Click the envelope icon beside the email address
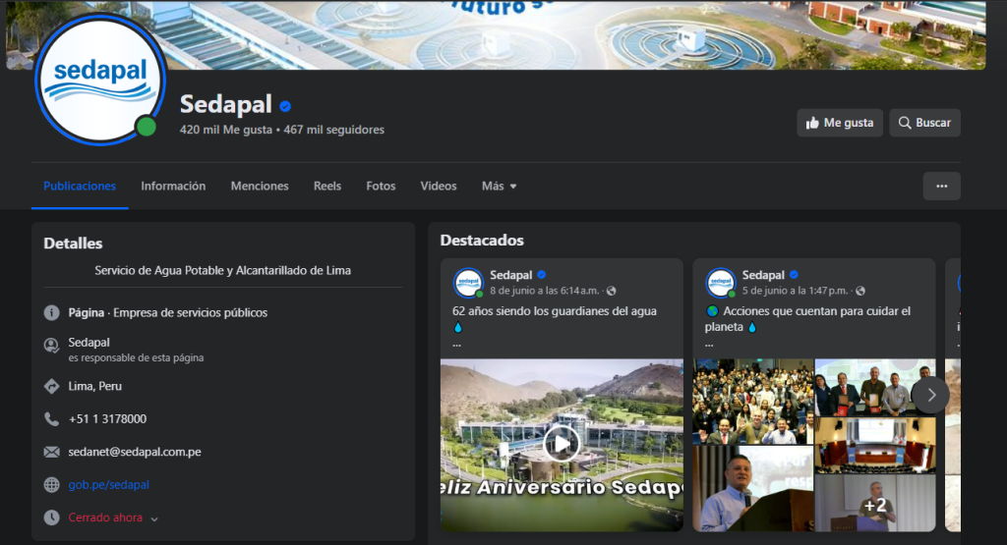The image size is (1007, 545). pos(52,452)
